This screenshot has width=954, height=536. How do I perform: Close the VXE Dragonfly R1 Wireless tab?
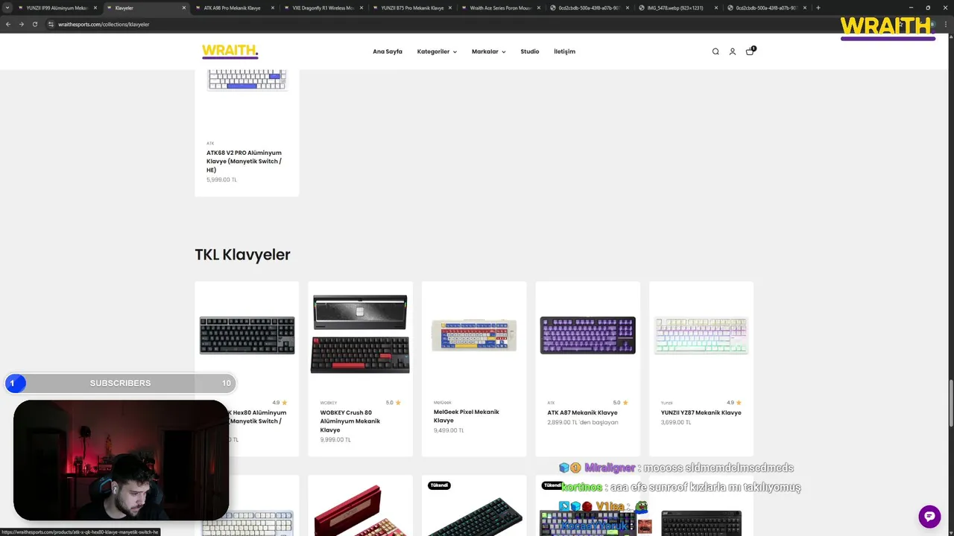click(361, 7)
